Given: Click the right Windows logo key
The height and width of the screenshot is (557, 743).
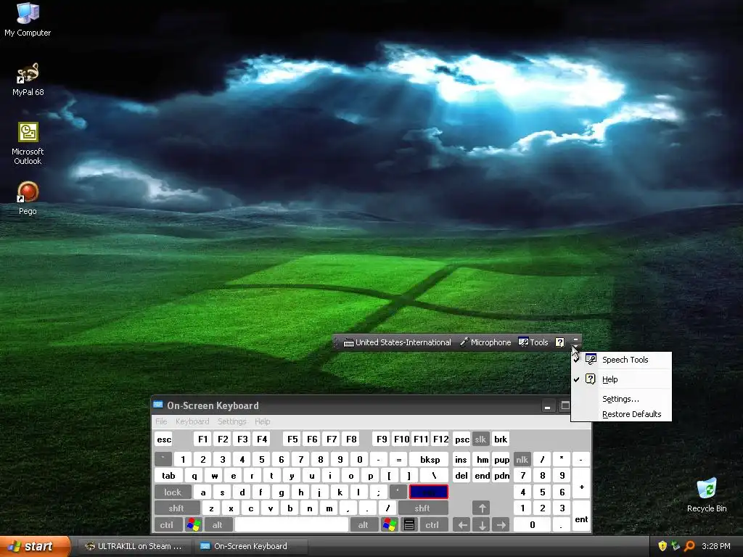Looking at the screenshot, I should point(390,525).
